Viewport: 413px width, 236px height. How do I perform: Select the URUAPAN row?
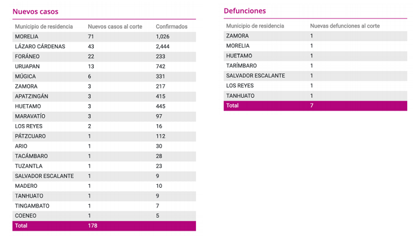coord(104,67)
